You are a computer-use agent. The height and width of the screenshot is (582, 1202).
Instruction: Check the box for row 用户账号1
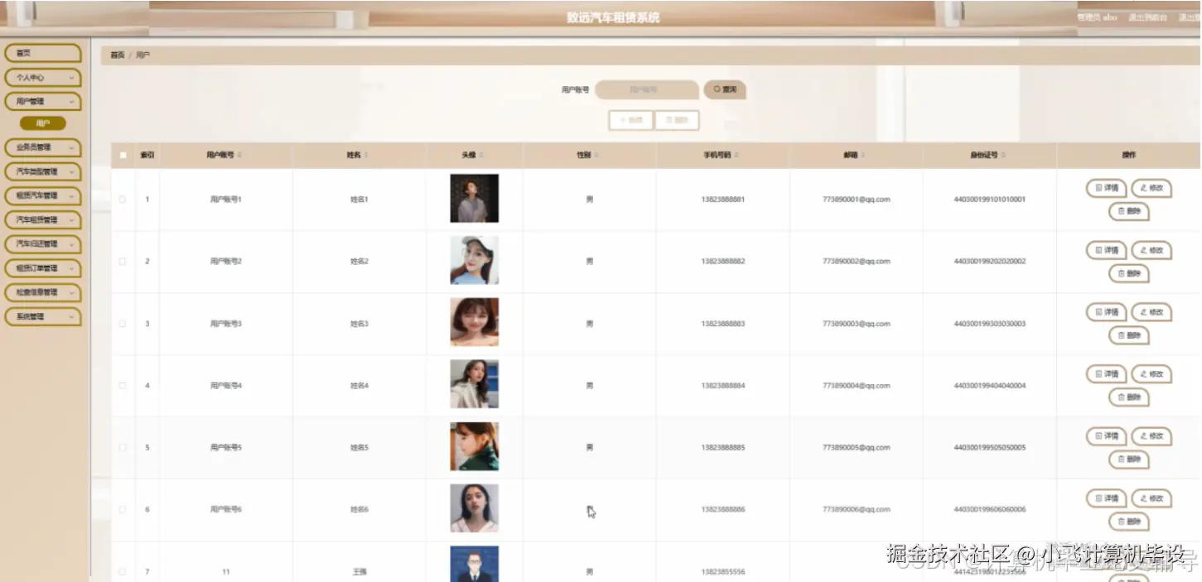pyautogui.click(x=123, y=200)
